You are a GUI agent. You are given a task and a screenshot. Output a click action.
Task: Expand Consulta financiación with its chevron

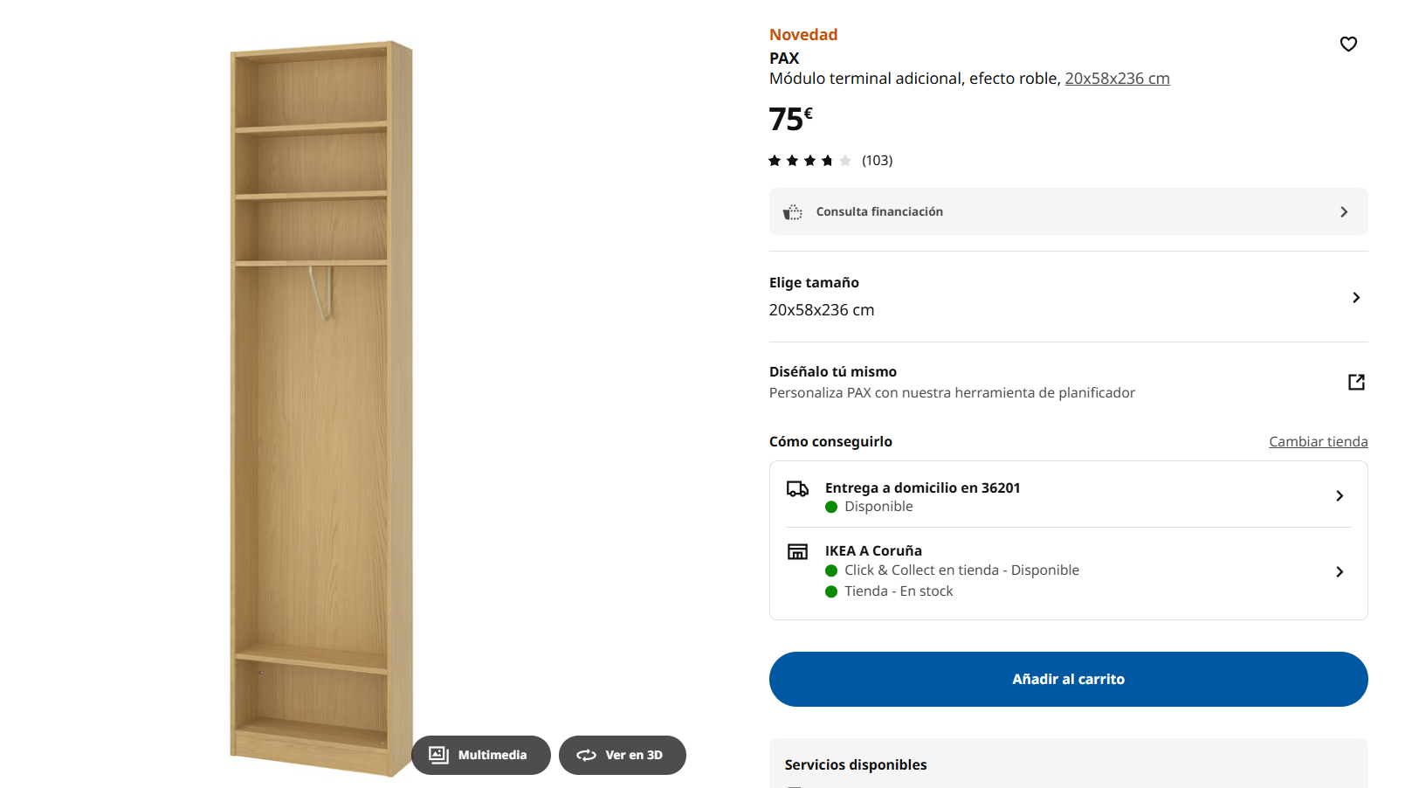pyautogui.click(x=1344, y=212)
